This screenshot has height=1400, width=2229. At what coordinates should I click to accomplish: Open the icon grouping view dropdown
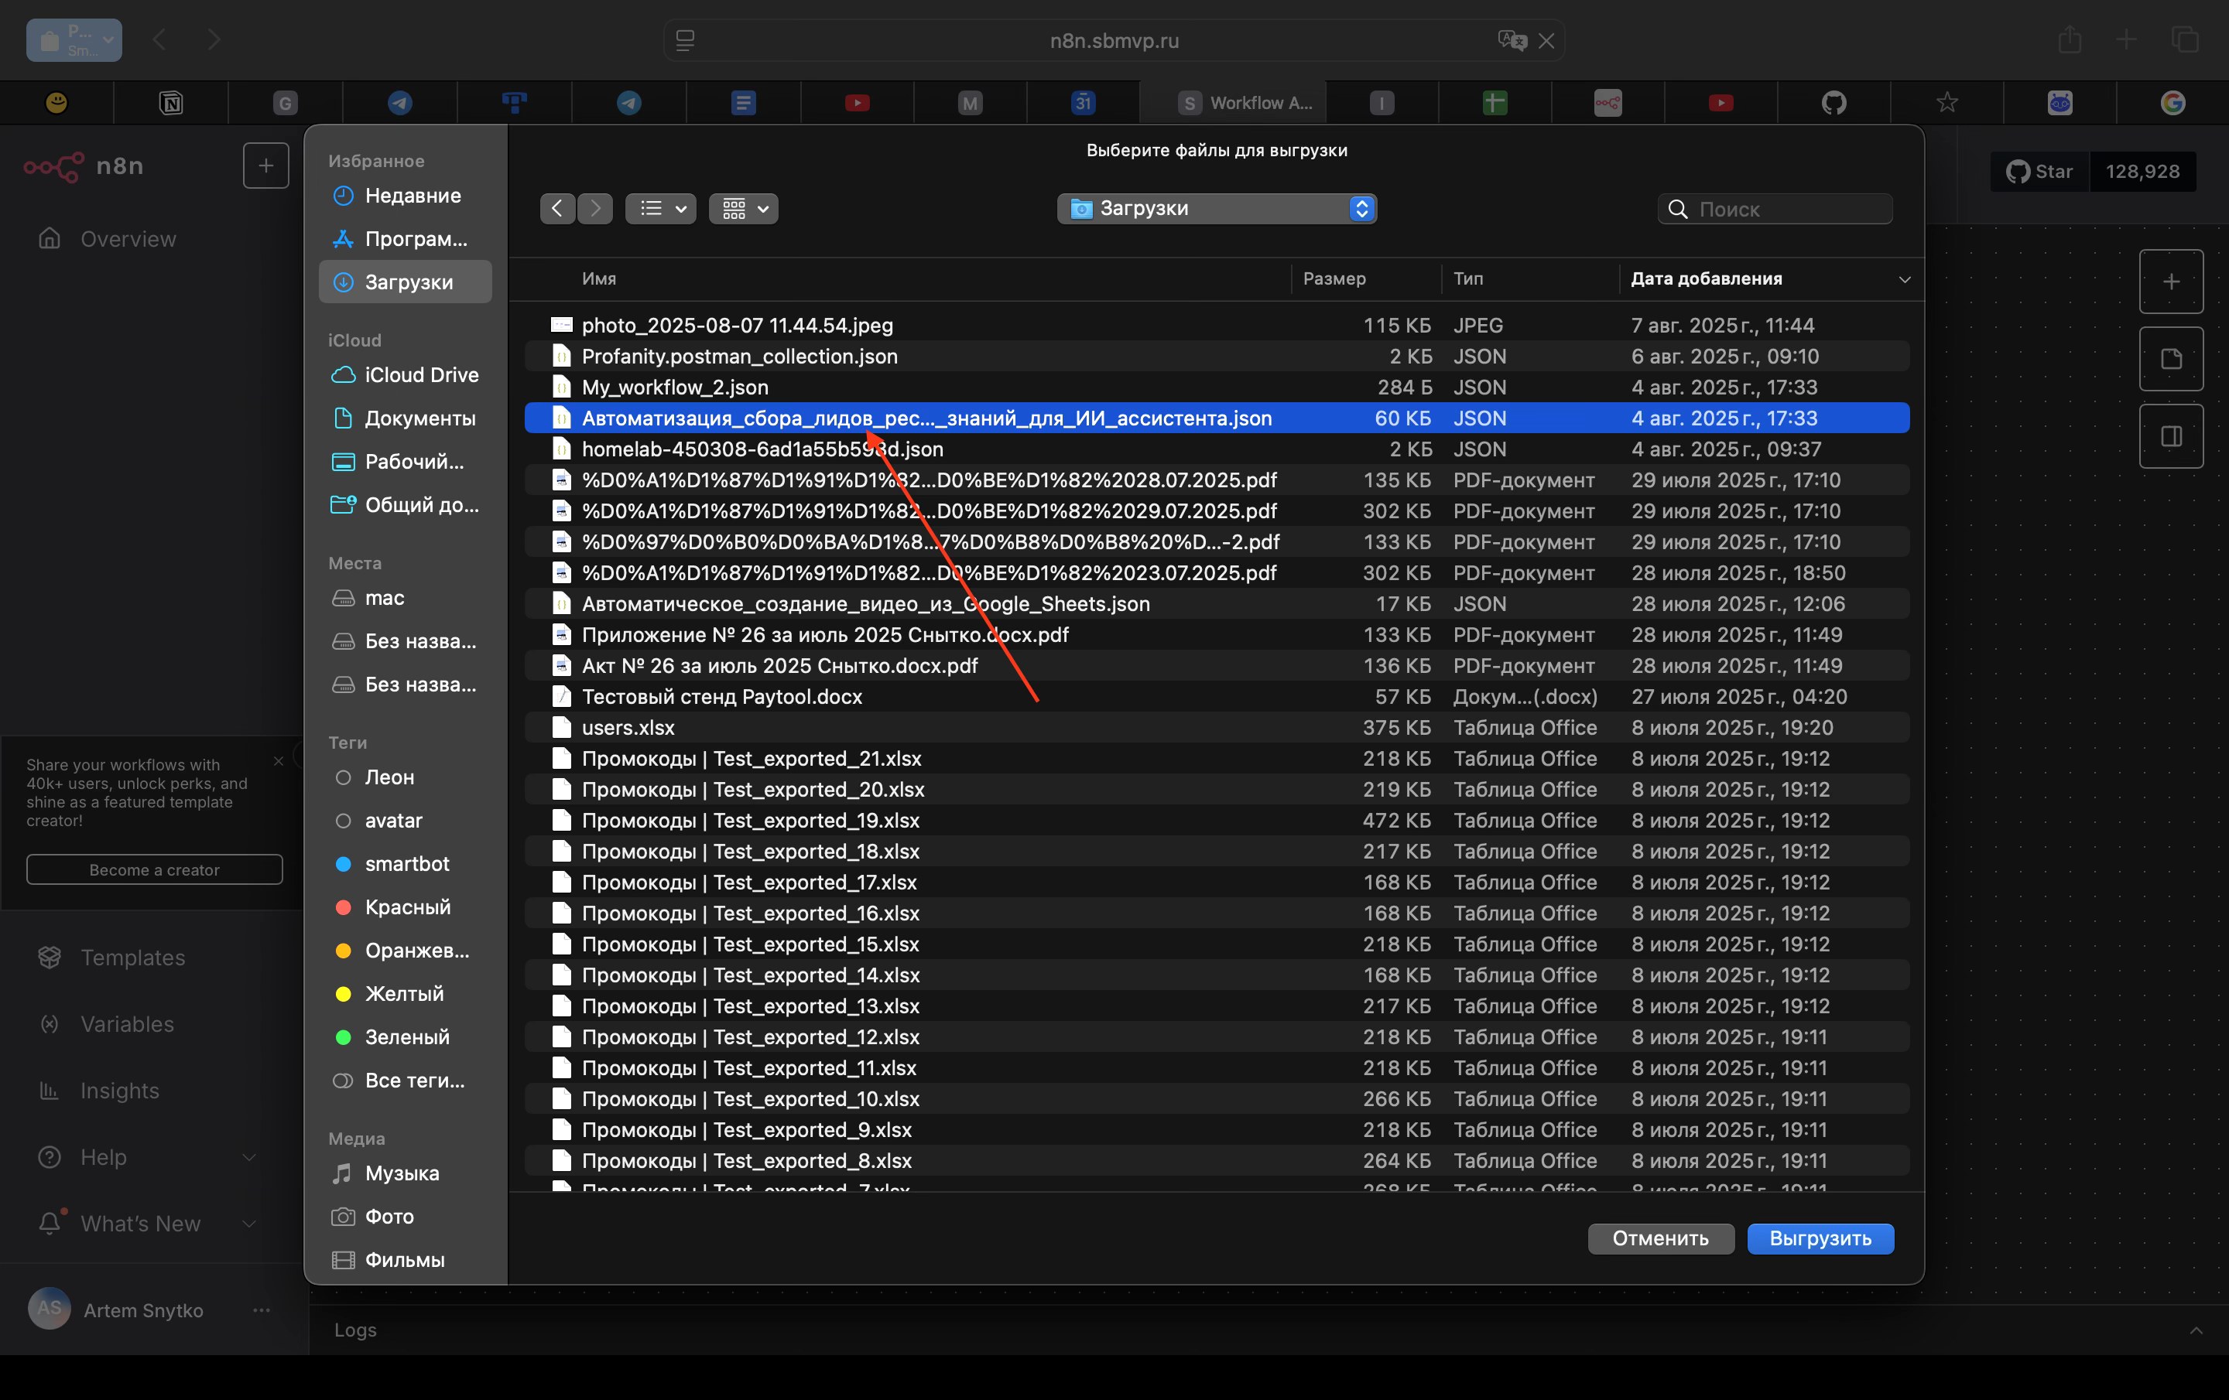(743, 208)
